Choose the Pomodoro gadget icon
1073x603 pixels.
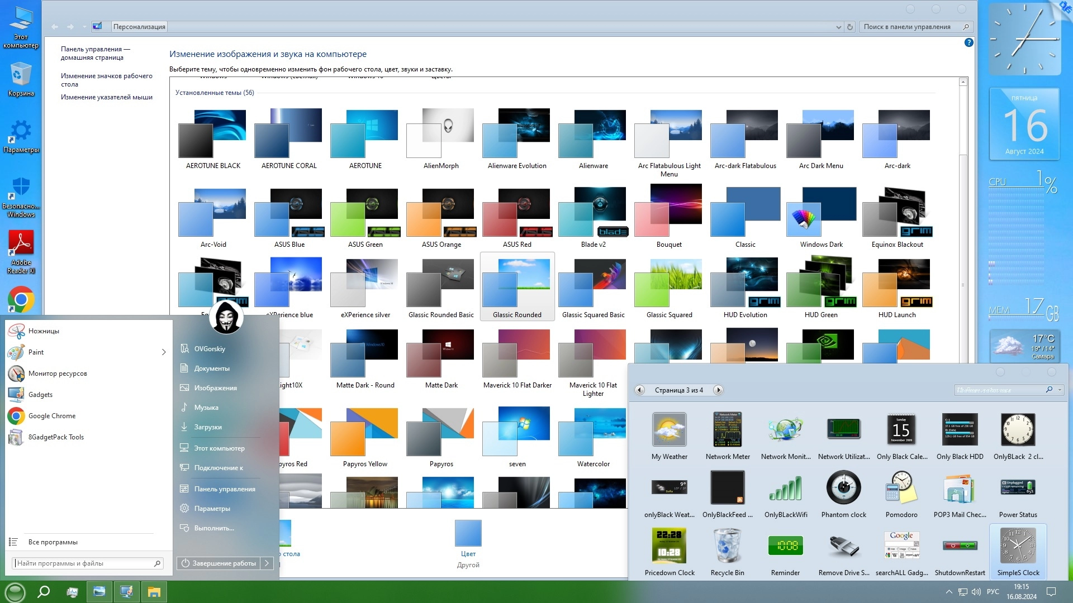tap(901, 488)
